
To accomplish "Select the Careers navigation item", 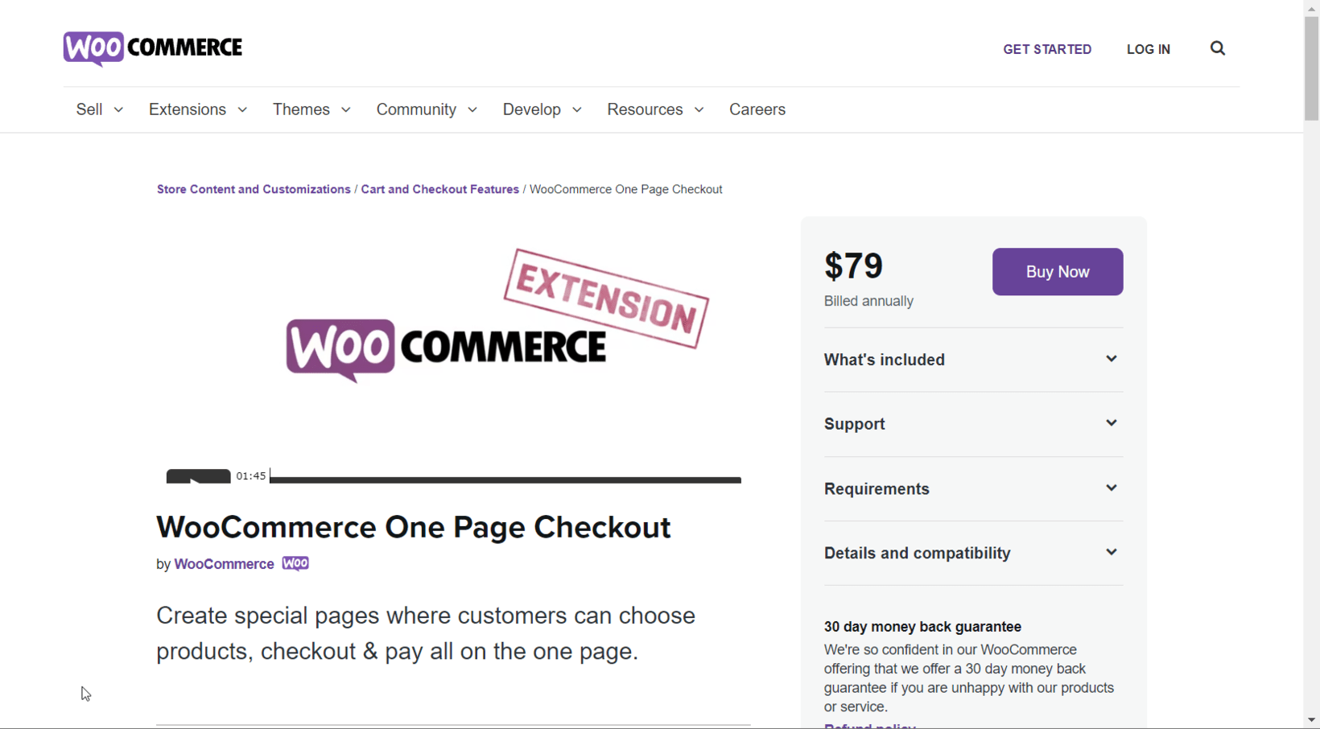I will click(757, 109).
